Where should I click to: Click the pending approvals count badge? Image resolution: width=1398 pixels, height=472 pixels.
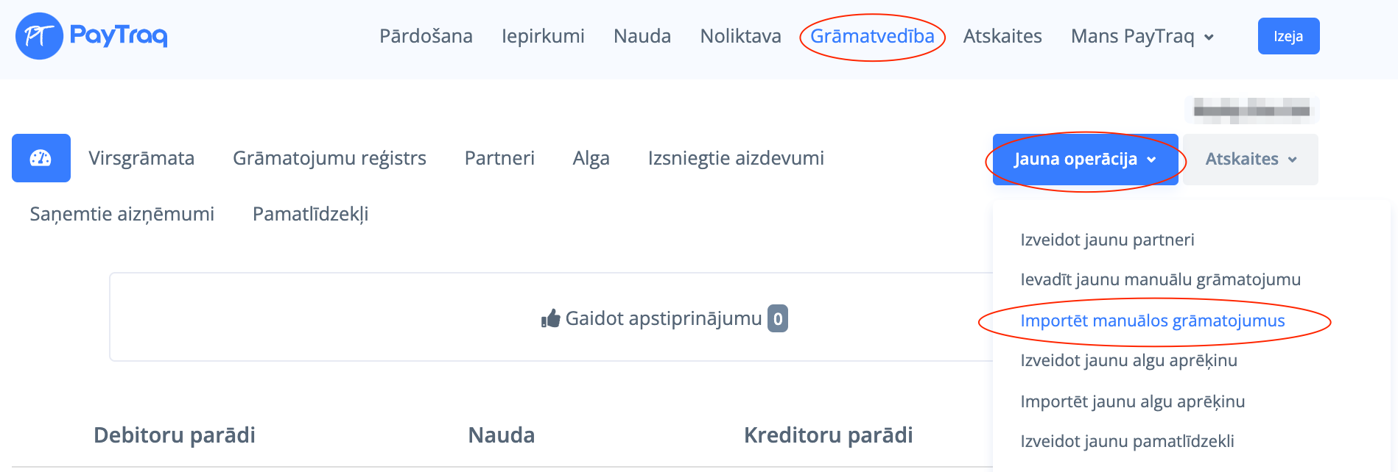778,318
